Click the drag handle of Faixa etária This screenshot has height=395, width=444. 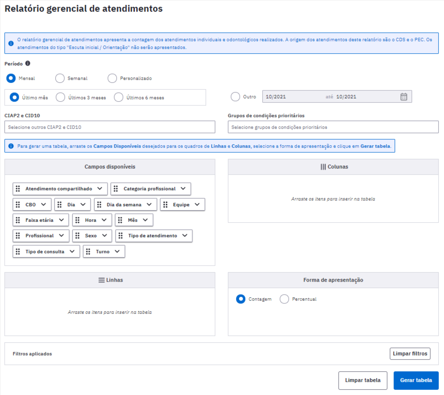18,220
